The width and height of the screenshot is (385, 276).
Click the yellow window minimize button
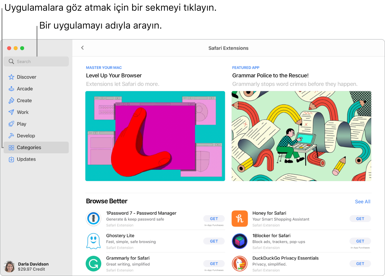[16, 48]
